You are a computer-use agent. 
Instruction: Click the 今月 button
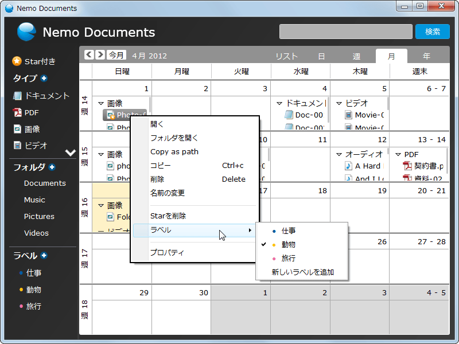pos(116,54)
